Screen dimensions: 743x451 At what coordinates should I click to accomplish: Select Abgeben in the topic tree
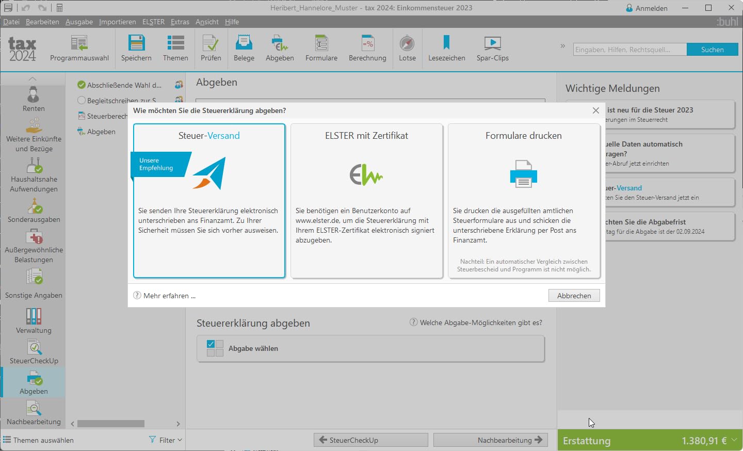(x=96, y=132)
